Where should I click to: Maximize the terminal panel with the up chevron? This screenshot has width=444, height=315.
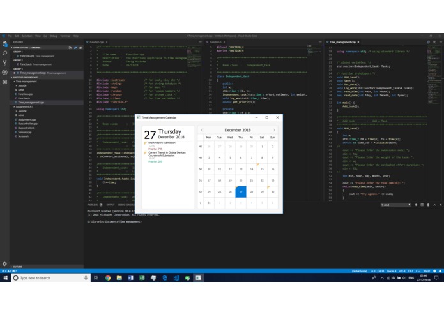434,205
